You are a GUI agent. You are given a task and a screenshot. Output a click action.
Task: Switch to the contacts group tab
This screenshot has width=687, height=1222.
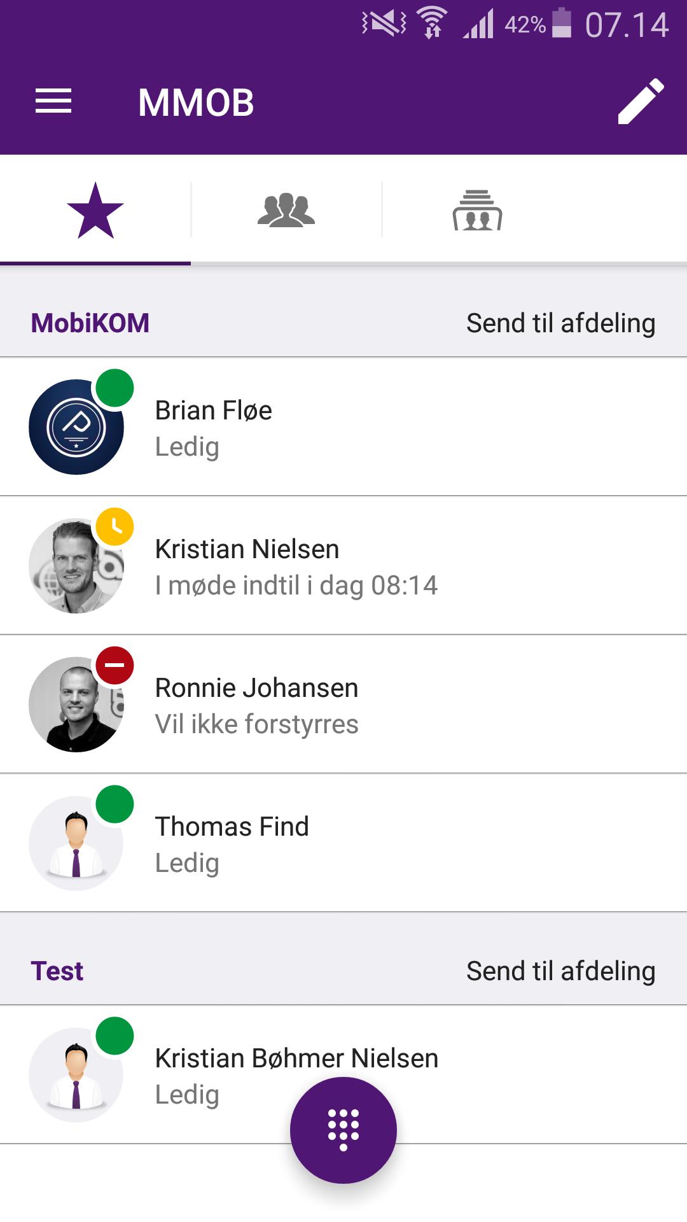tap(286, 211)
